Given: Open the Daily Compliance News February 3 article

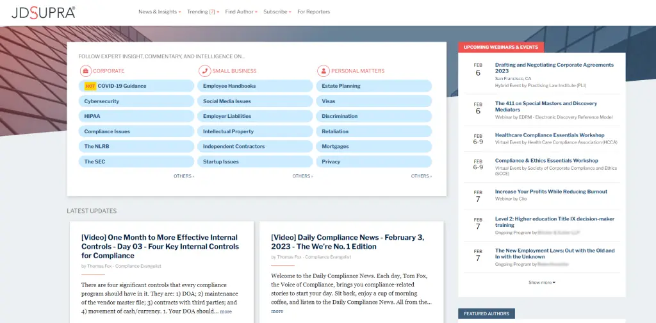Looking at the screenshot, I should 348,242.
